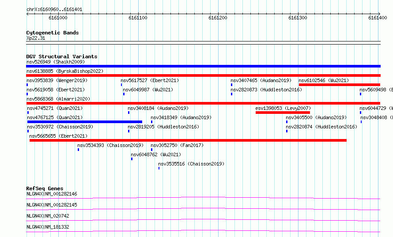Click the 6161000 ruler position

tap(58, 18)
